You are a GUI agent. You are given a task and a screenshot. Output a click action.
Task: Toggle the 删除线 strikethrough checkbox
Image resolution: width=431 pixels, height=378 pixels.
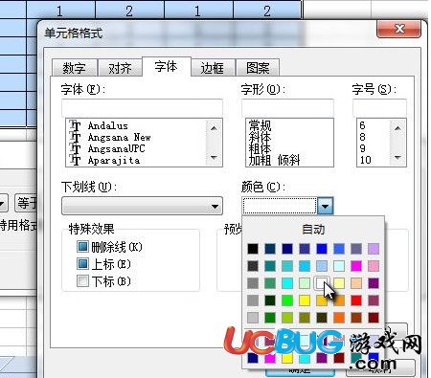pyautogui.click(x=82, y=246)
